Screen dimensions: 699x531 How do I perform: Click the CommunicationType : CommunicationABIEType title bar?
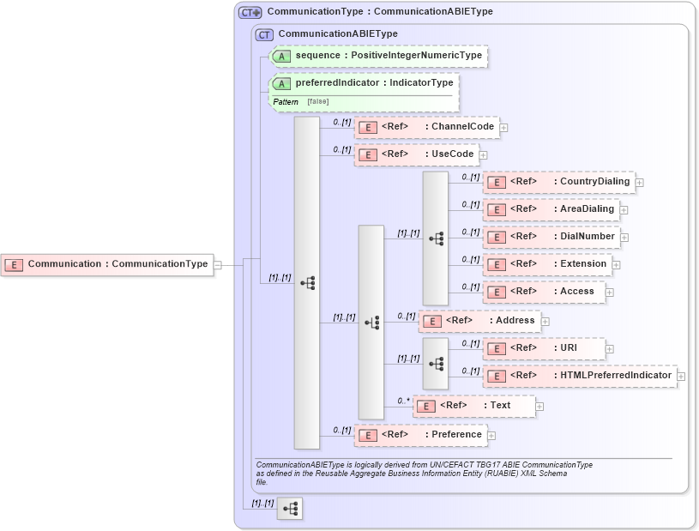360,11
